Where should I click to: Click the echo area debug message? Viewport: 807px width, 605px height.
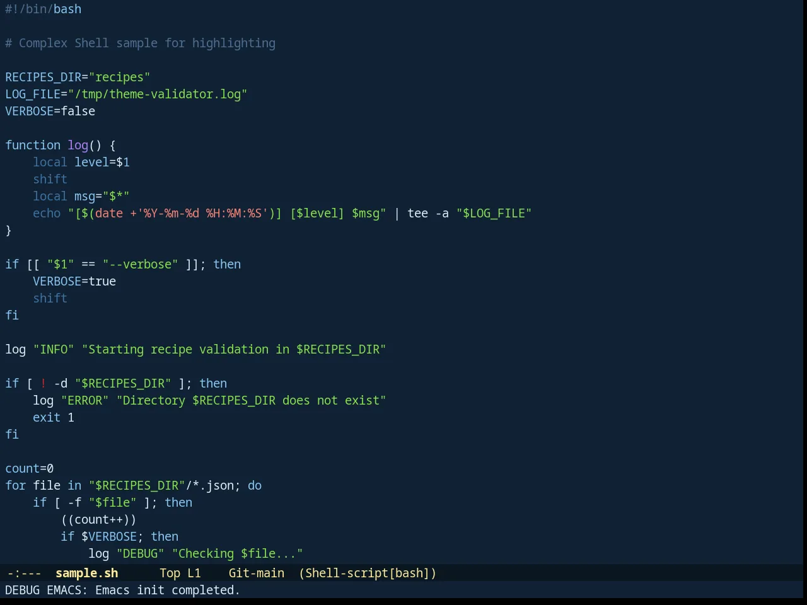pyautogui.click(x=122, y=590)
